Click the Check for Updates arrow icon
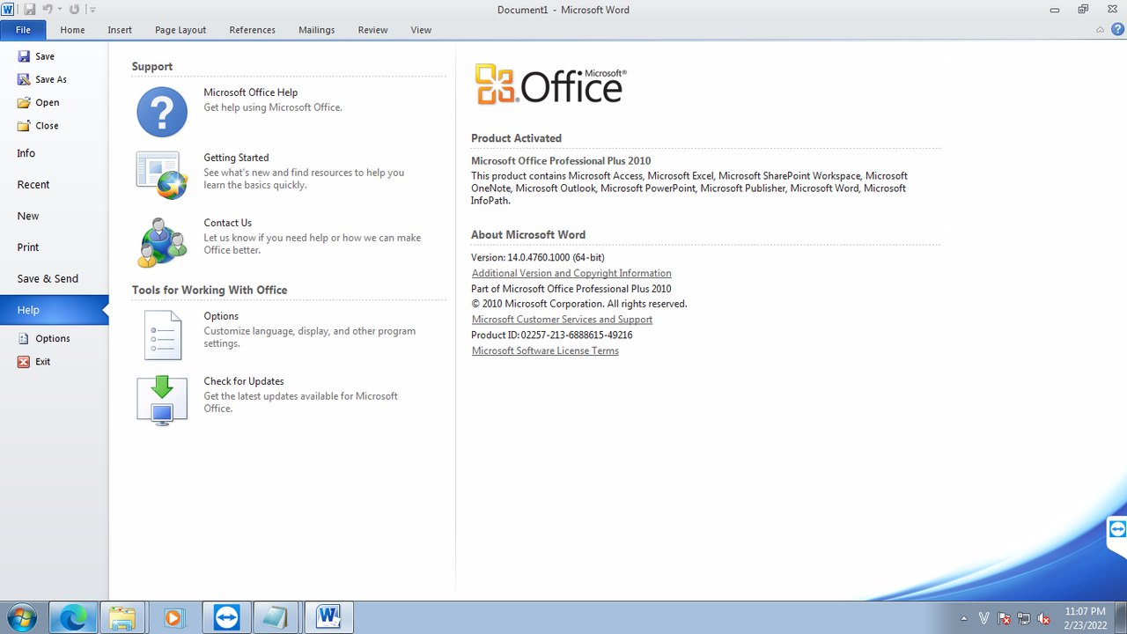The height and width of the screenshot is (634, 1127). (162, 402)
